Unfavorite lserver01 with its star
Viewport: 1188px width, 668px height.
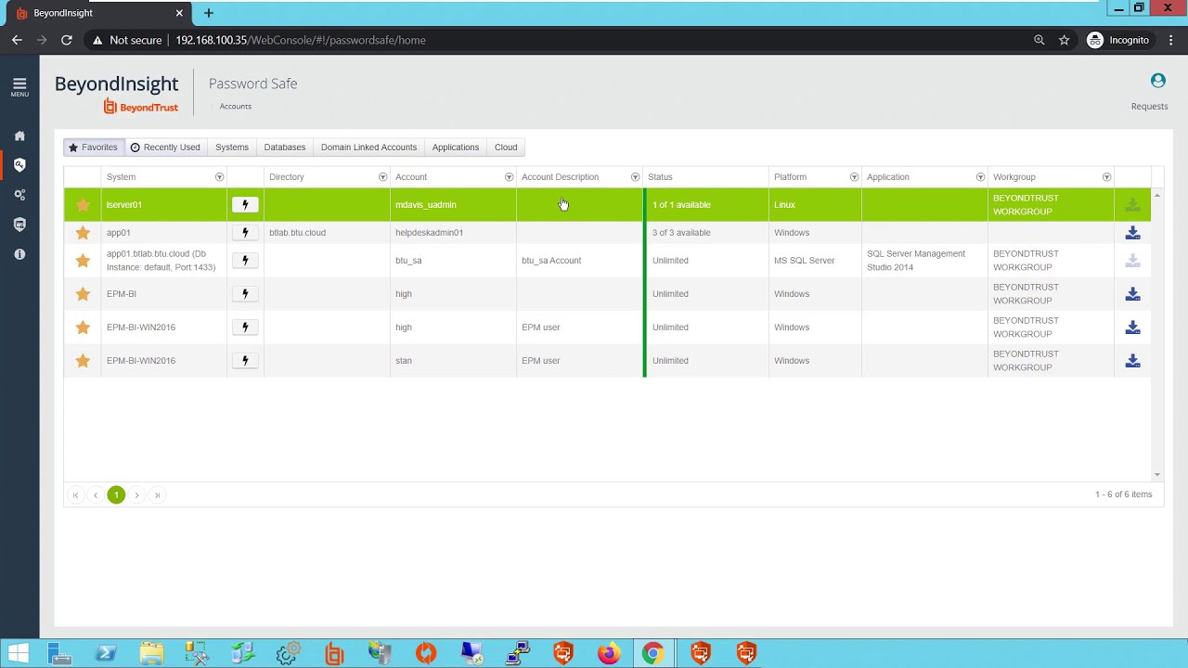[x=83, y=205]
